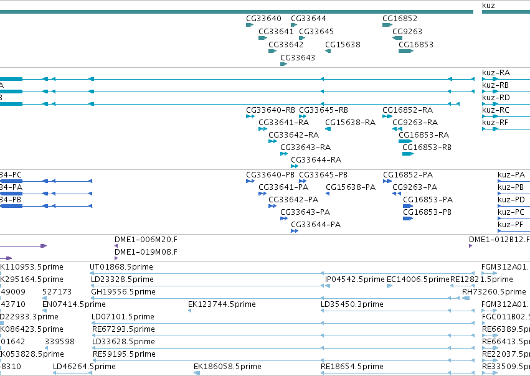Click the EK123744.5prime EST marker
The image size is (530, 376).
189,311
